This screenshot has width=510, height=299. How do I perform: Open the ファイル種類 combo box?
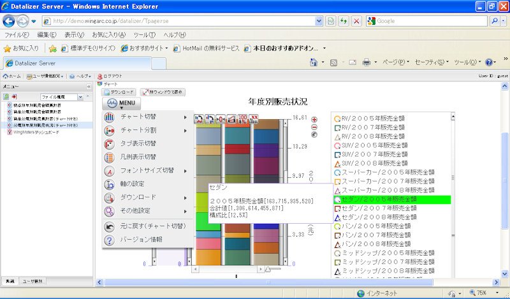[62, 97]
